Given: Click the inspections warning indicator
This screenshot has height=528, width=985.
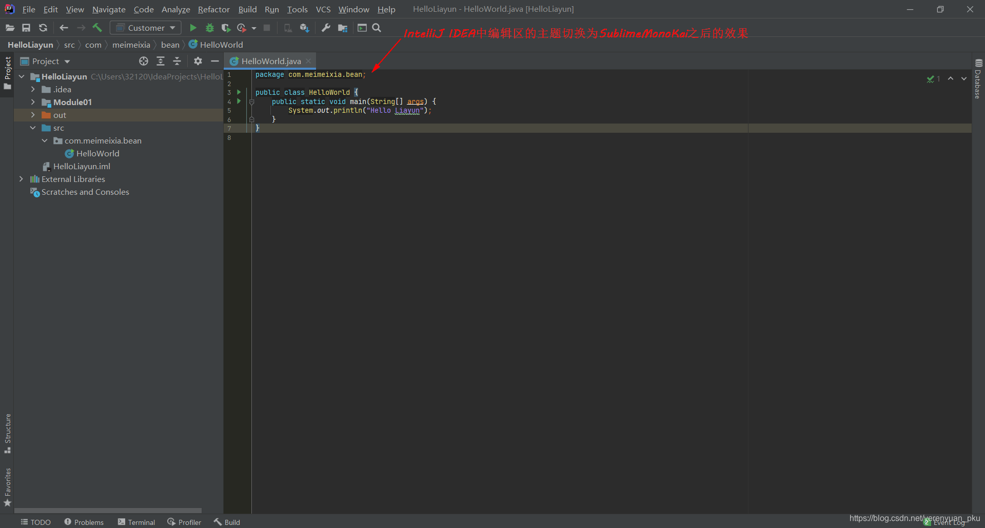Looking at the screenshot, I should (x=933, y=79).
